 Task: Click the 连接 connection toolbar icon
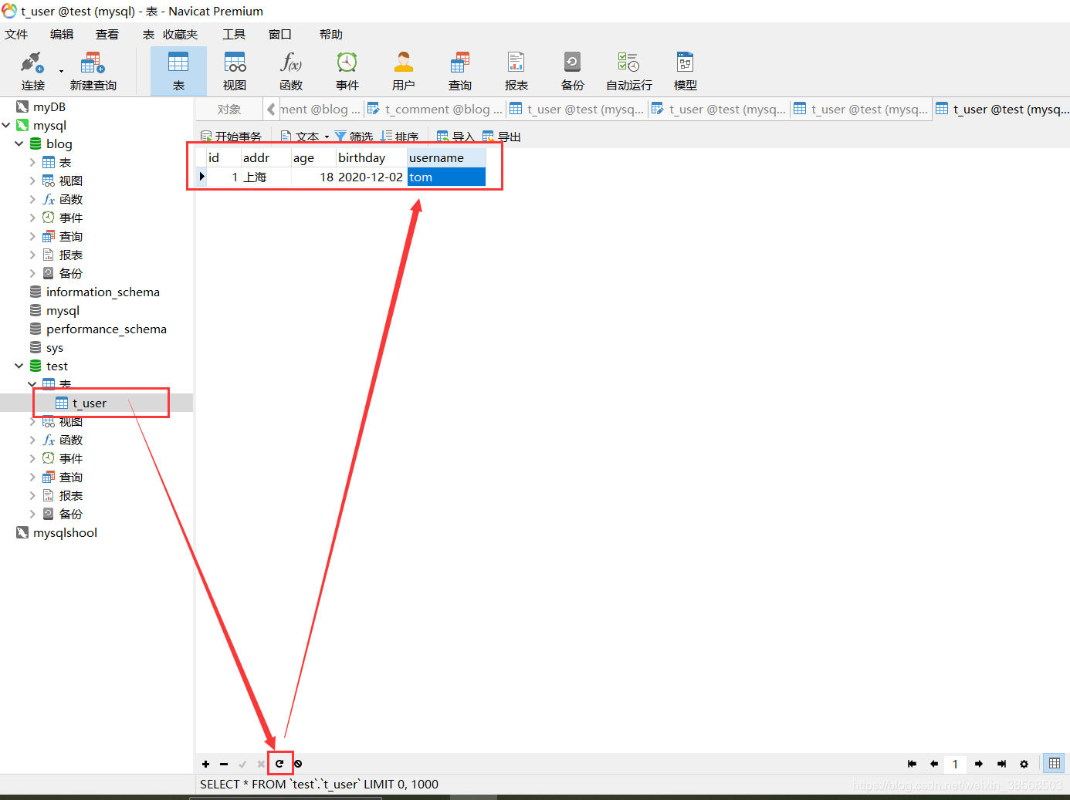(33, 71)
